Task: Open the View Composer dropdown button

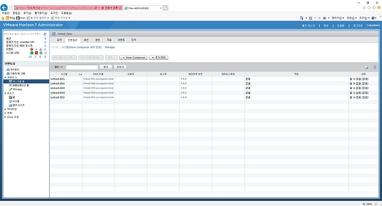Action: 133,58
